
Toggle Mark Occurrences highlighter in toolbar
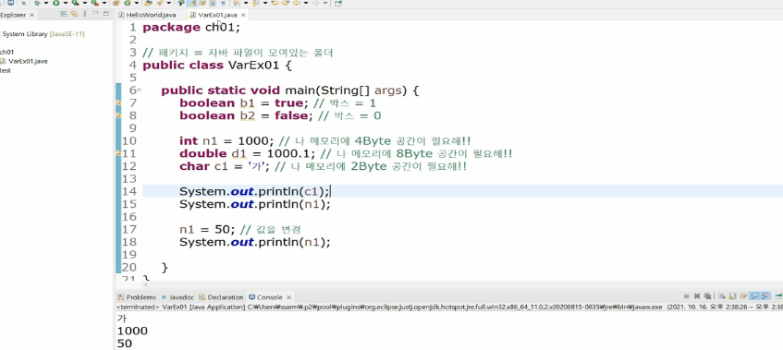coord(191,3)
